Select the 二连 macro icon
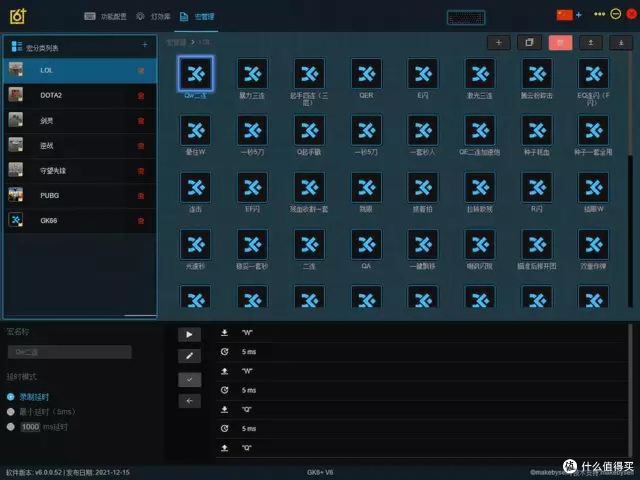 click(309, 245)
